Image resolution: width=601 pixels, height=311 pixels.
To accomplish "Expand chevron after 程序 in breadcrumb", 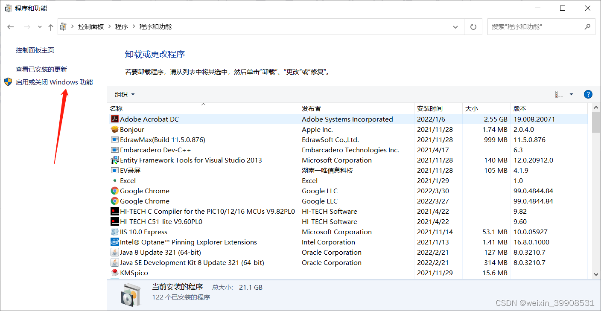I will (134, 27).
